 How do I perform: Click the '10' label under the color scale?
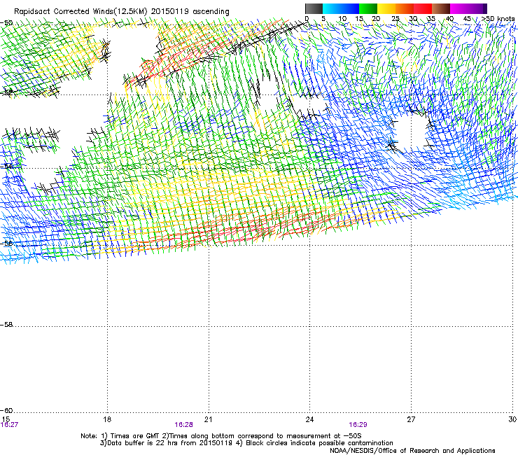coord(342,18)
